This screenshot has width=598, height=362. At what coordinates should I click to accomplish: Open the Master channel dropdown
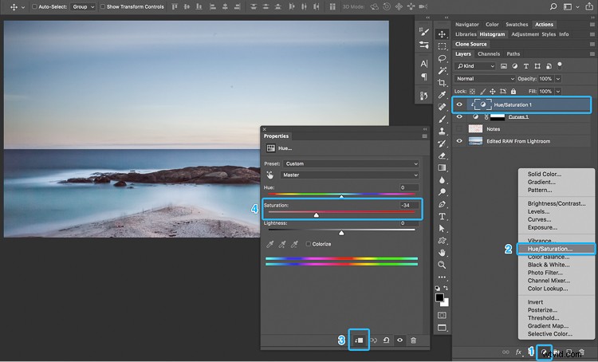(x=349, y=175)
